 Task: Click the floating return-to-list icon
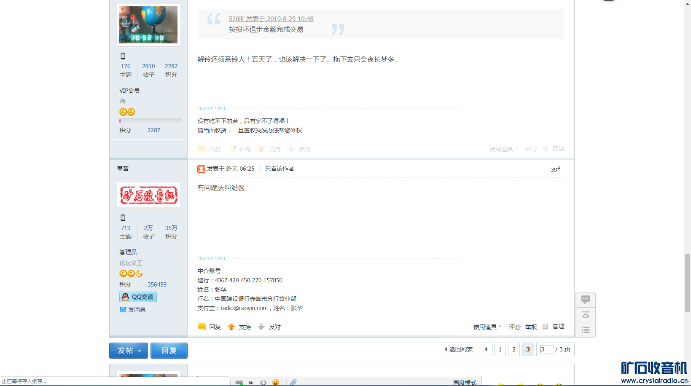coord(586,330)
